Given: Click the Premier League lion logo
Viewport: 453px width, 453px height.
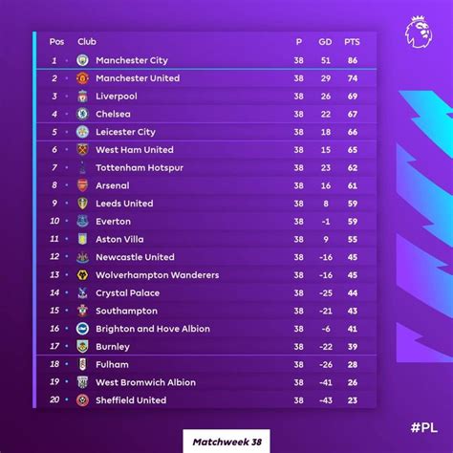Looking at the screenshot, I should [419, 32].
